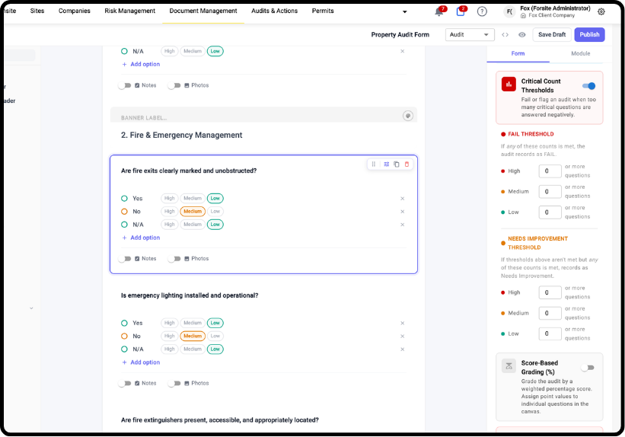The image size is (625, 437).
Task: Open Document Management menu
Action: [203, 11]
